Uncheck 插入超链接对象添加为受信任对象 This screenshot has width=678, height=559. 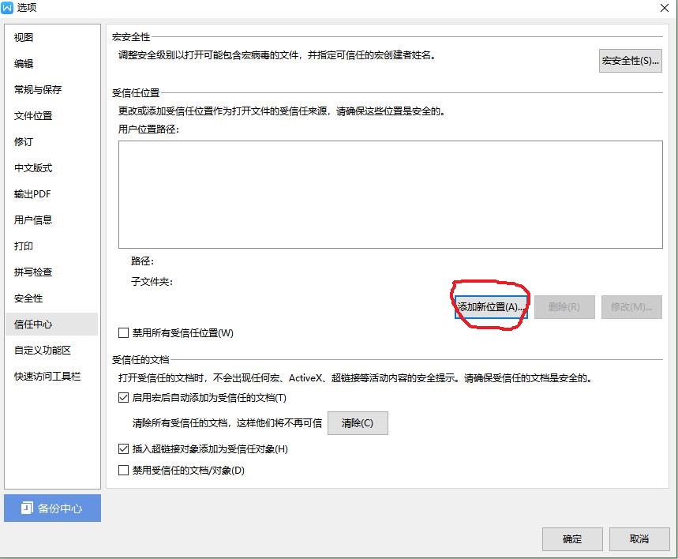point(124,448)
